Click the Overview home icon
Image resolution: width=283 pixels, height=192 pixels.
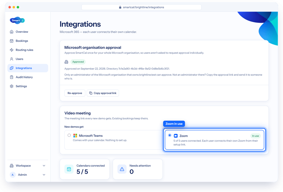click(x=11, y=32)
